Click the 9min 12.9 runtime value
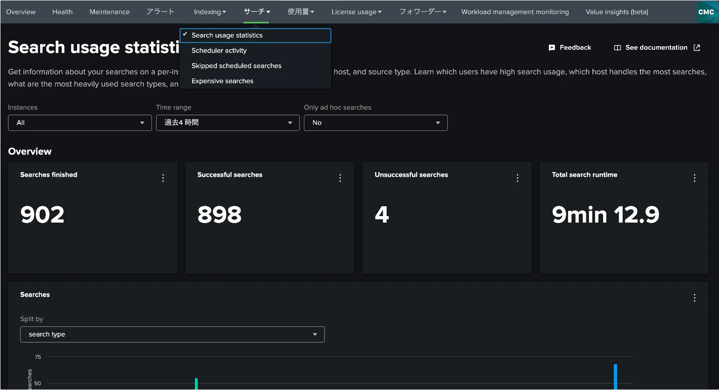 [605, 215]
